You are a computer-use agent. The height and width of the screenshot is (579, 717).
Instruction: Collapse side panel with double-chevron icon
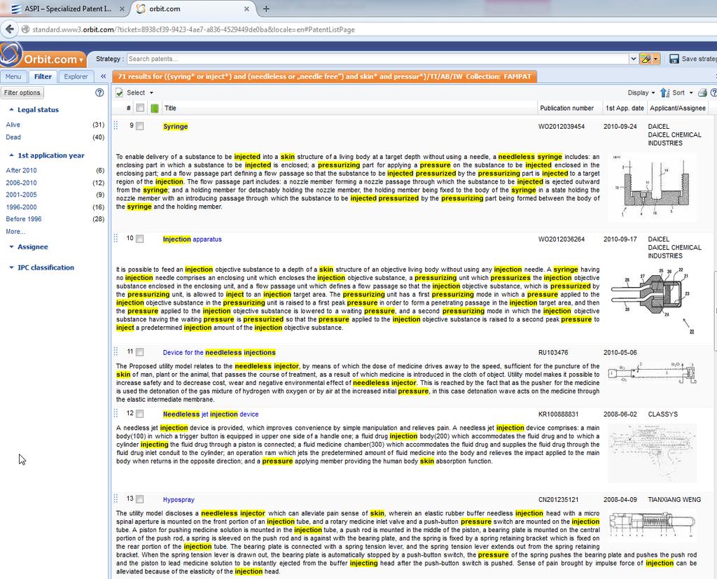coord(104,76)
